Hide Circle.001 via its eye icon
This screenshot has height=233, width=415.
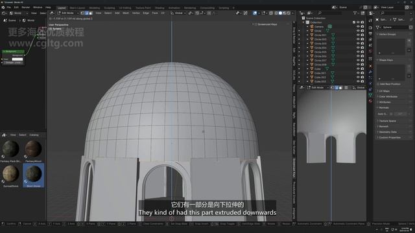pyautogui.click(x=358, y=35)
